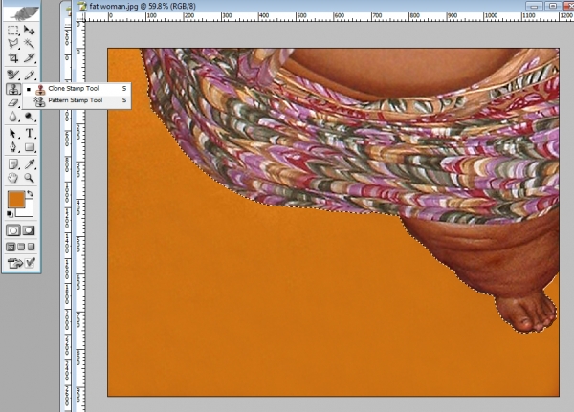
Task: Reset default foreground and background colors
Action: coord(10,214)
